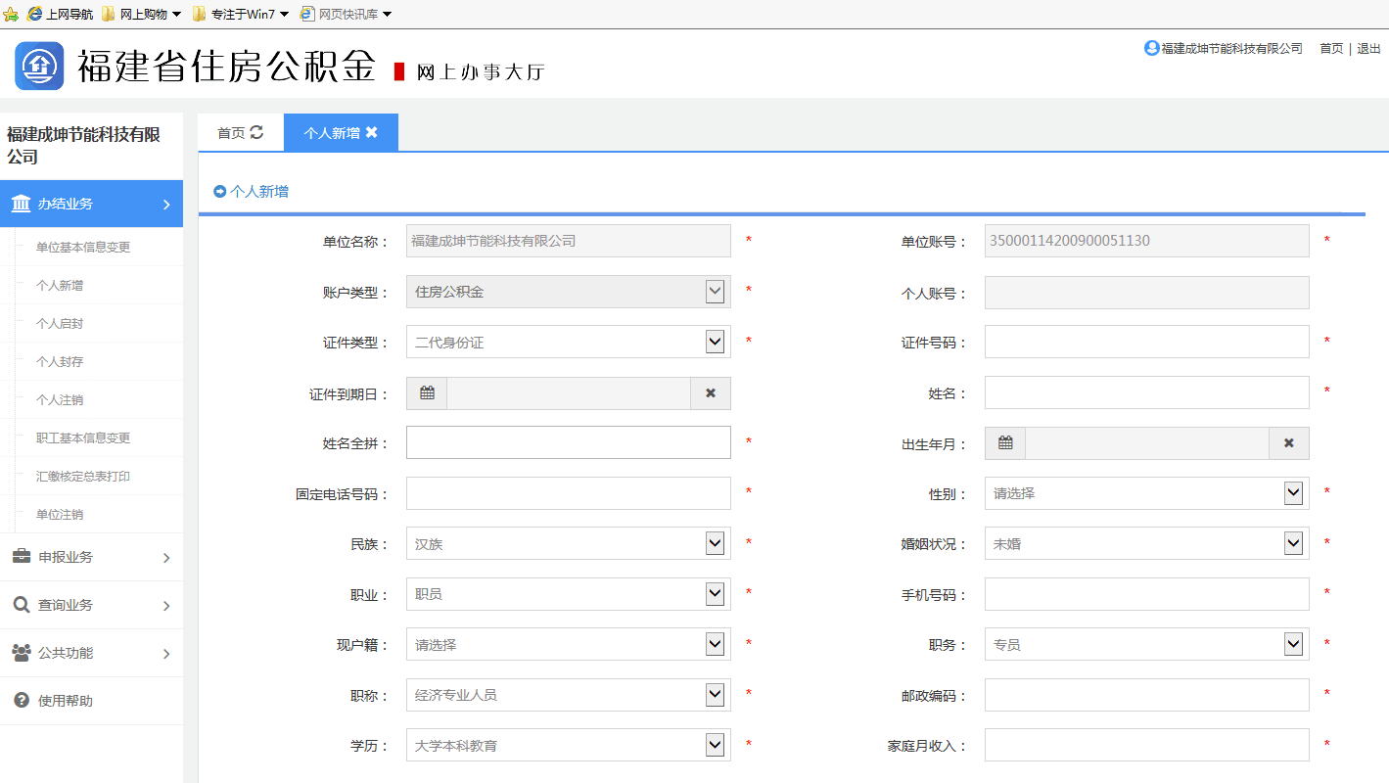Click the 姓名 input field
The image size is (1389, 783).
pyautogui.click(x=1146, y=392)
